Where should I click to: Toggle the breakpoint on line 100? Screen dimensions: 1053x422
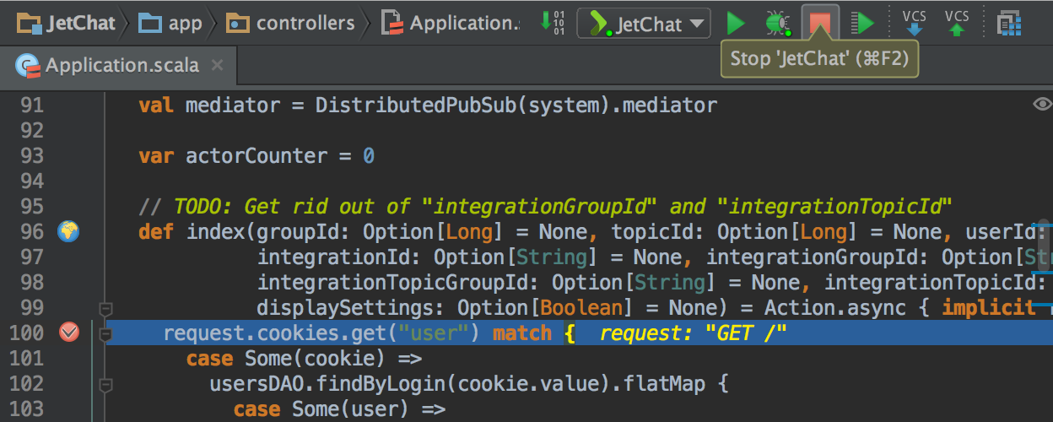(x=68, y=333)
